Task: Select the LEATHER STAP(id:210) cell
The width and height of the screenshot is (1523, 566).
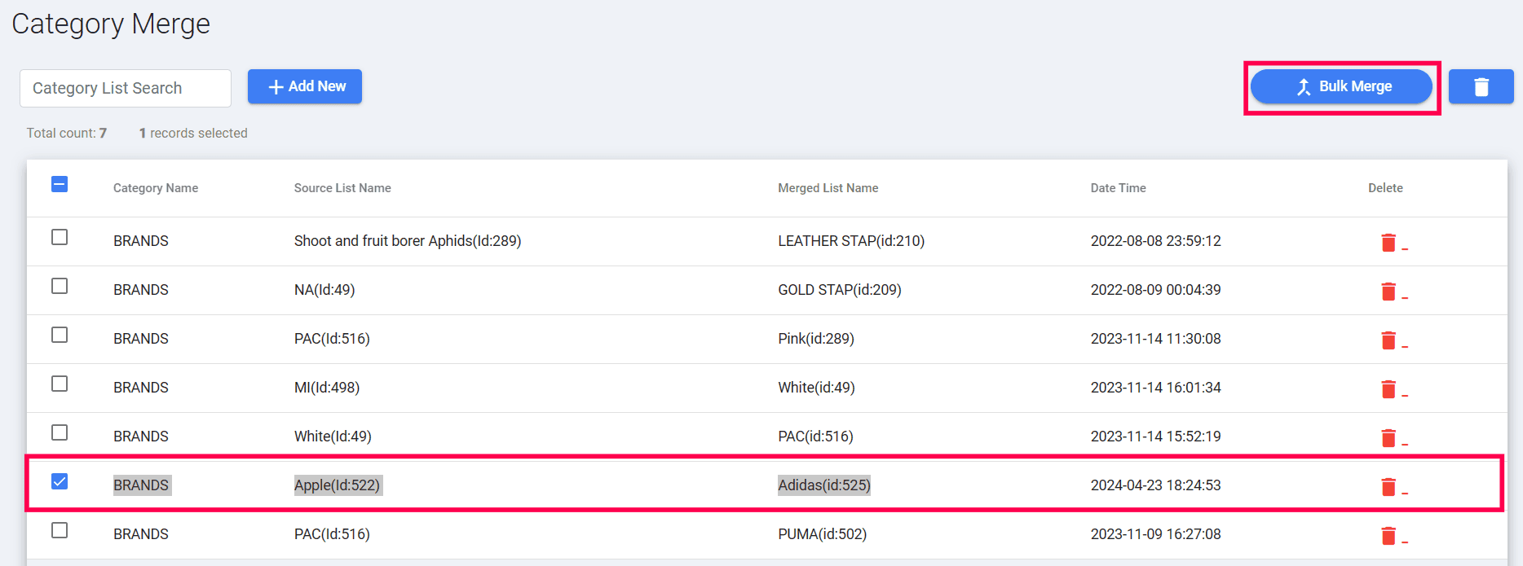Action: point(851,241)
